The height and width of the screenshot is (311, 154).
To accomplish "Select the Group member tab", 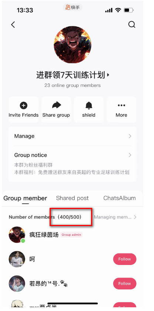I will (25, 198).
